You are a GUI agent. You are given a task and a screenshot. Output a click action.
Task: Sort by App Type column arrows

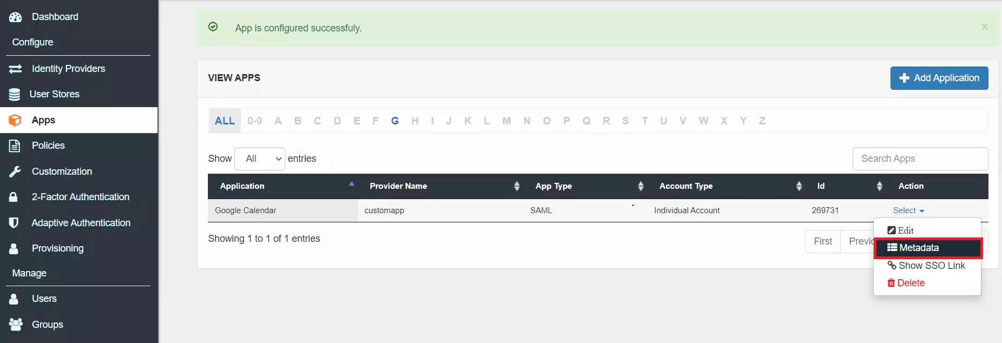[x=641, y=186]
